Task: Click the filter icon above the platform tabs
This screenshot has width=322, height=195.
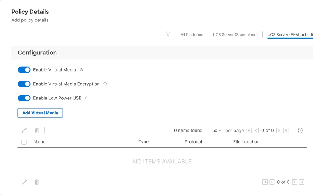Action: [x=168, y=34]
